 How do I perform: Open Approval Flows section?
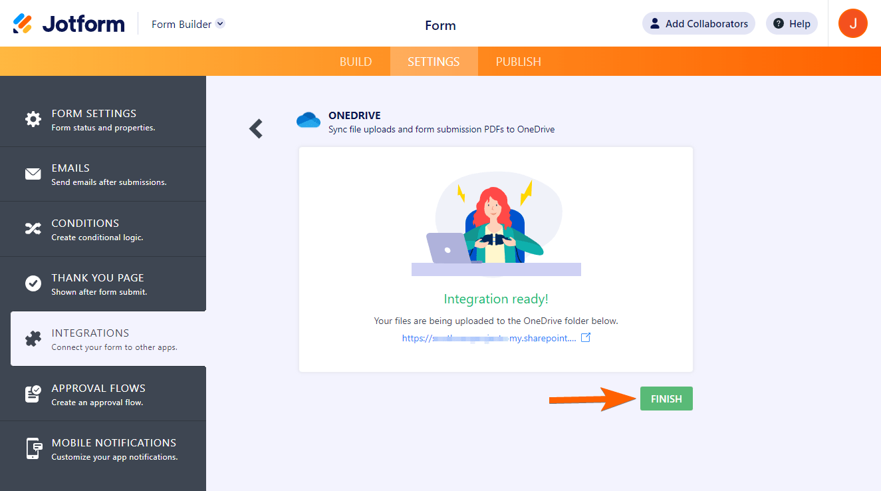point(103,394)
